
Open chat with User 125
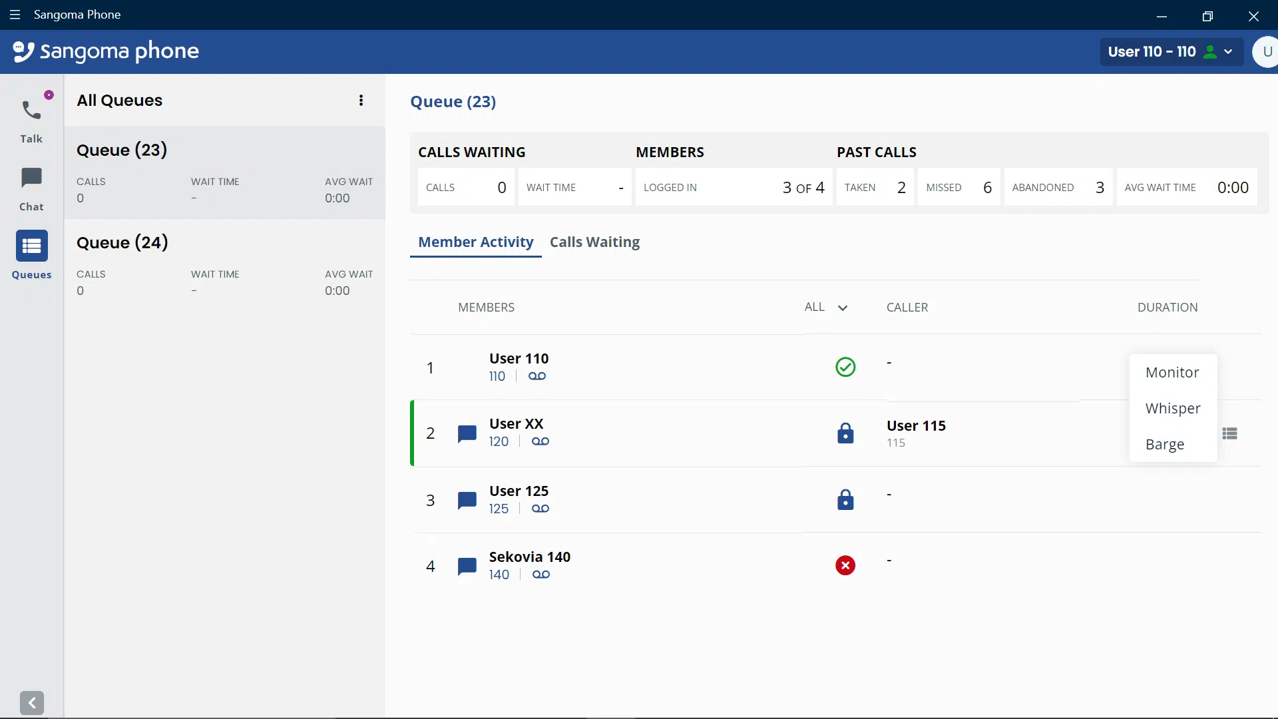point(467,501)
